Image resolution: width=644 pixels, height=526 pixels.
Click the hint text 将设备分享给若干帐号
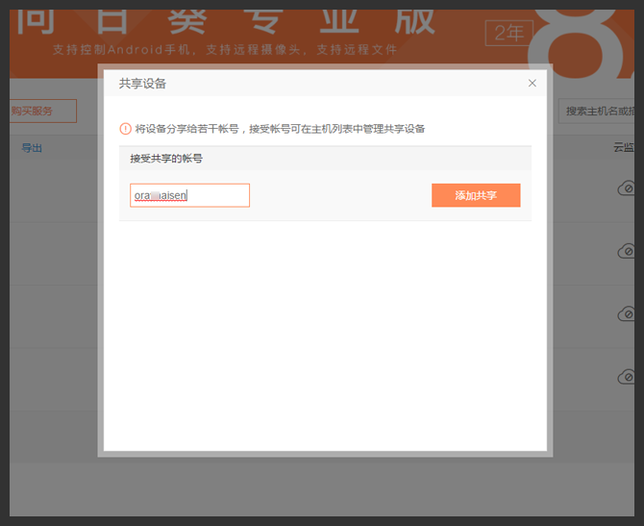pos(279,128)
